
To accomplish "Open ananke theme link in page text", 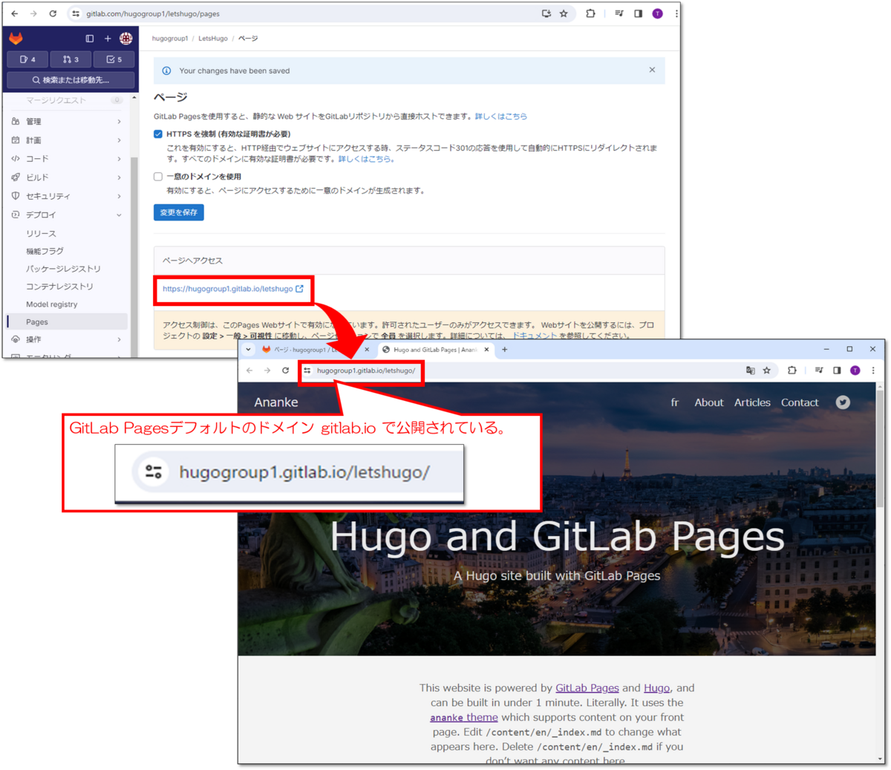I will [464, 717].
